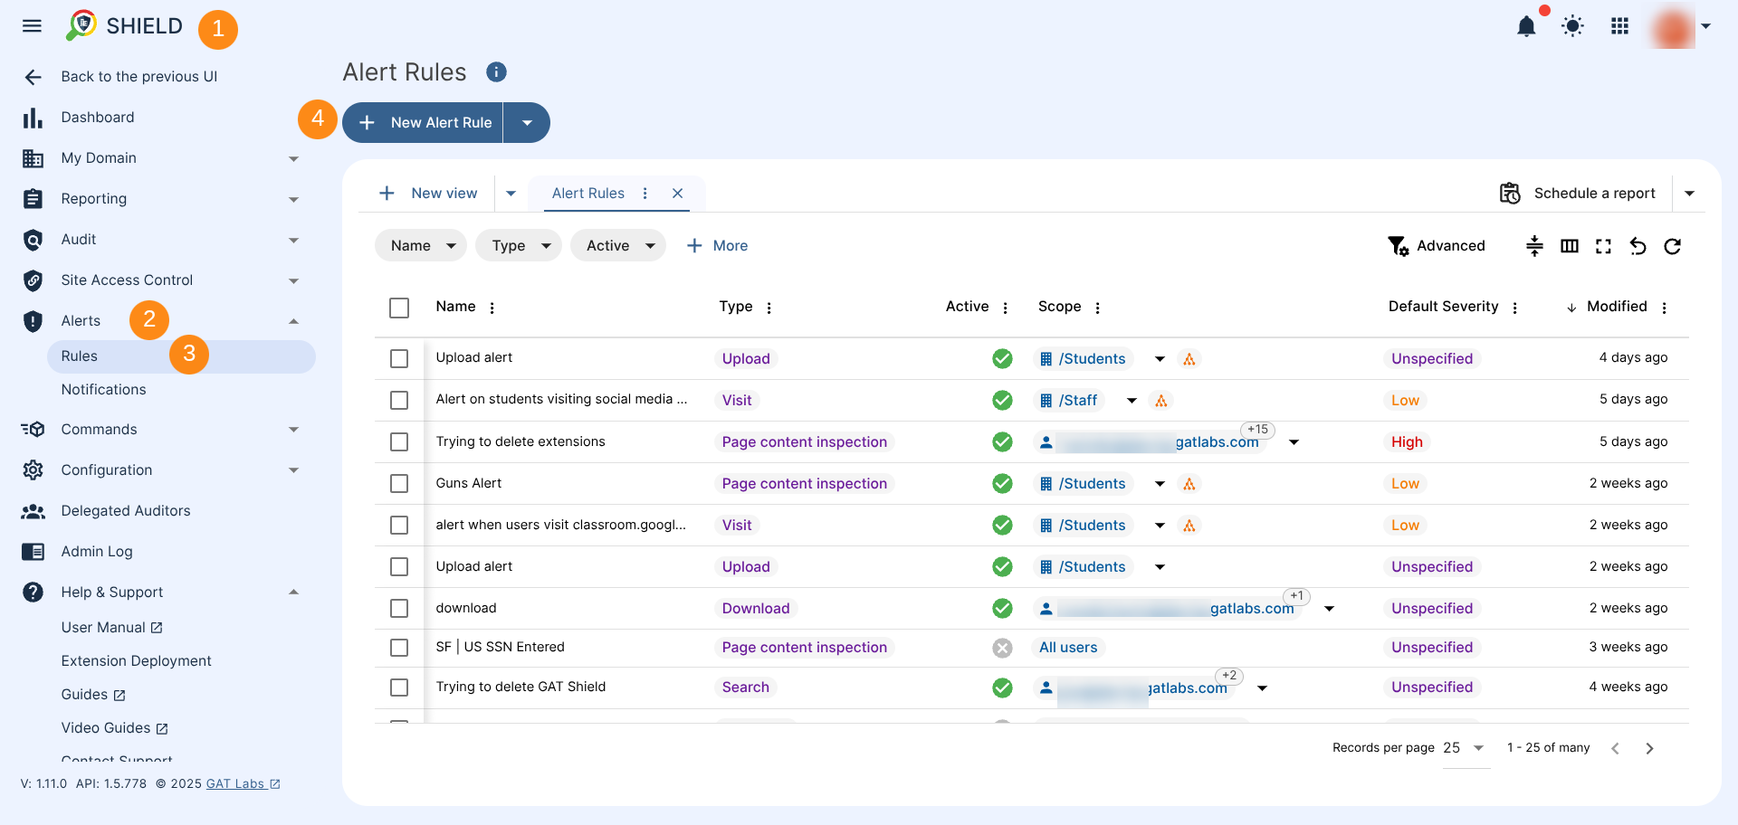The image size is (1738, 825).
Task: Open the User Manual link
Action: [x=112, y=628]
